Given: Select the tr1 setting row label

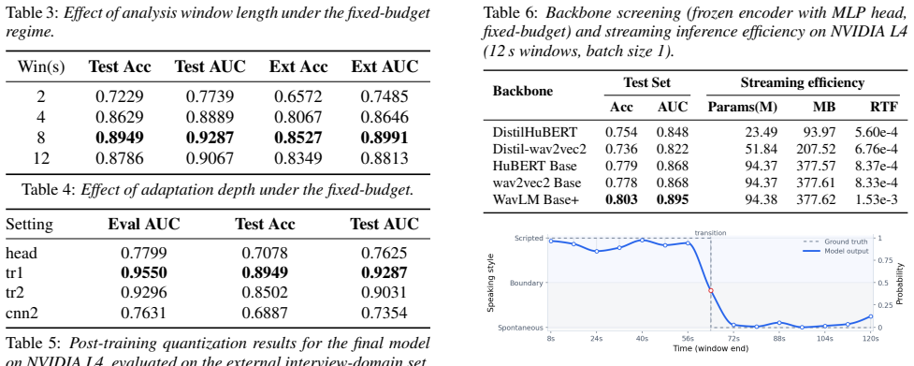Looking at the screenshot, I should click(16, 272).
